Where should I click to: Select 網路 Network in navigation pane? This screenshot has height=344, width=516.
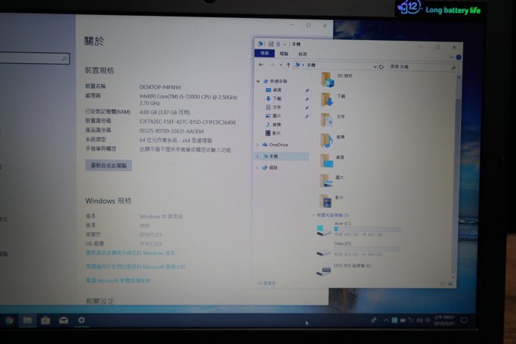coord(273,168)
